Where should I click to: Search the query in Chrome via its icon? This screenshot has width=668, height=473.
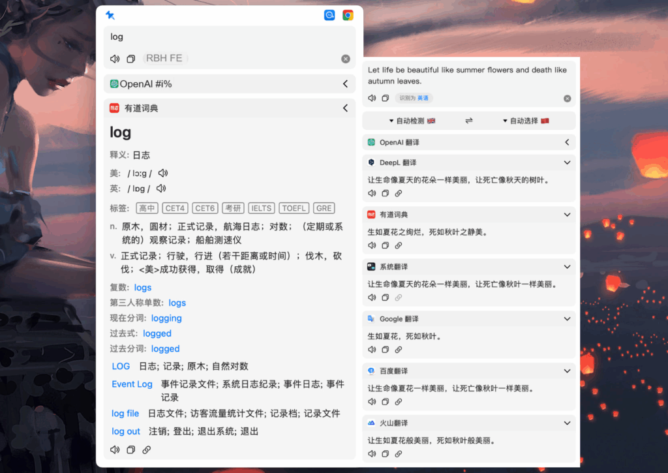tap(348, 14)
